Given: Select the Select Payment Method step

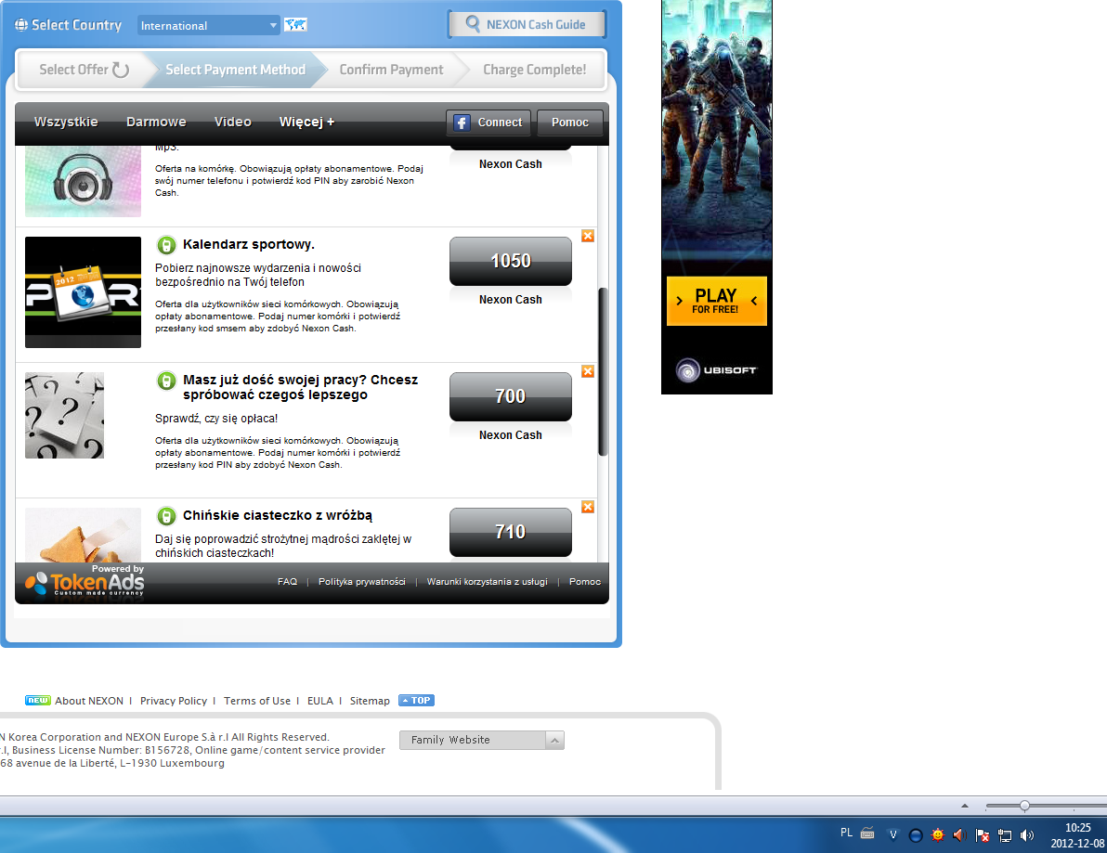Looking at the screenshot, I should click(x=235, y=69).
